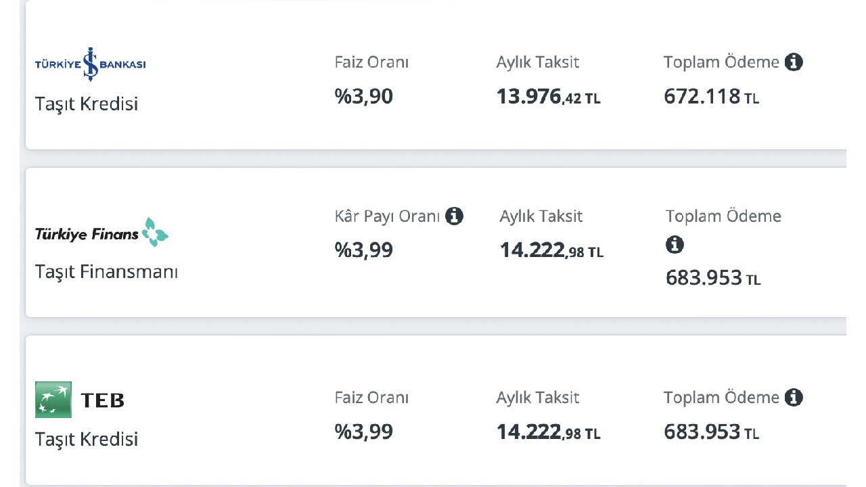
Task: Open info icon beside Kâr Payı Oranı
Action: click(x=454, y=216)
